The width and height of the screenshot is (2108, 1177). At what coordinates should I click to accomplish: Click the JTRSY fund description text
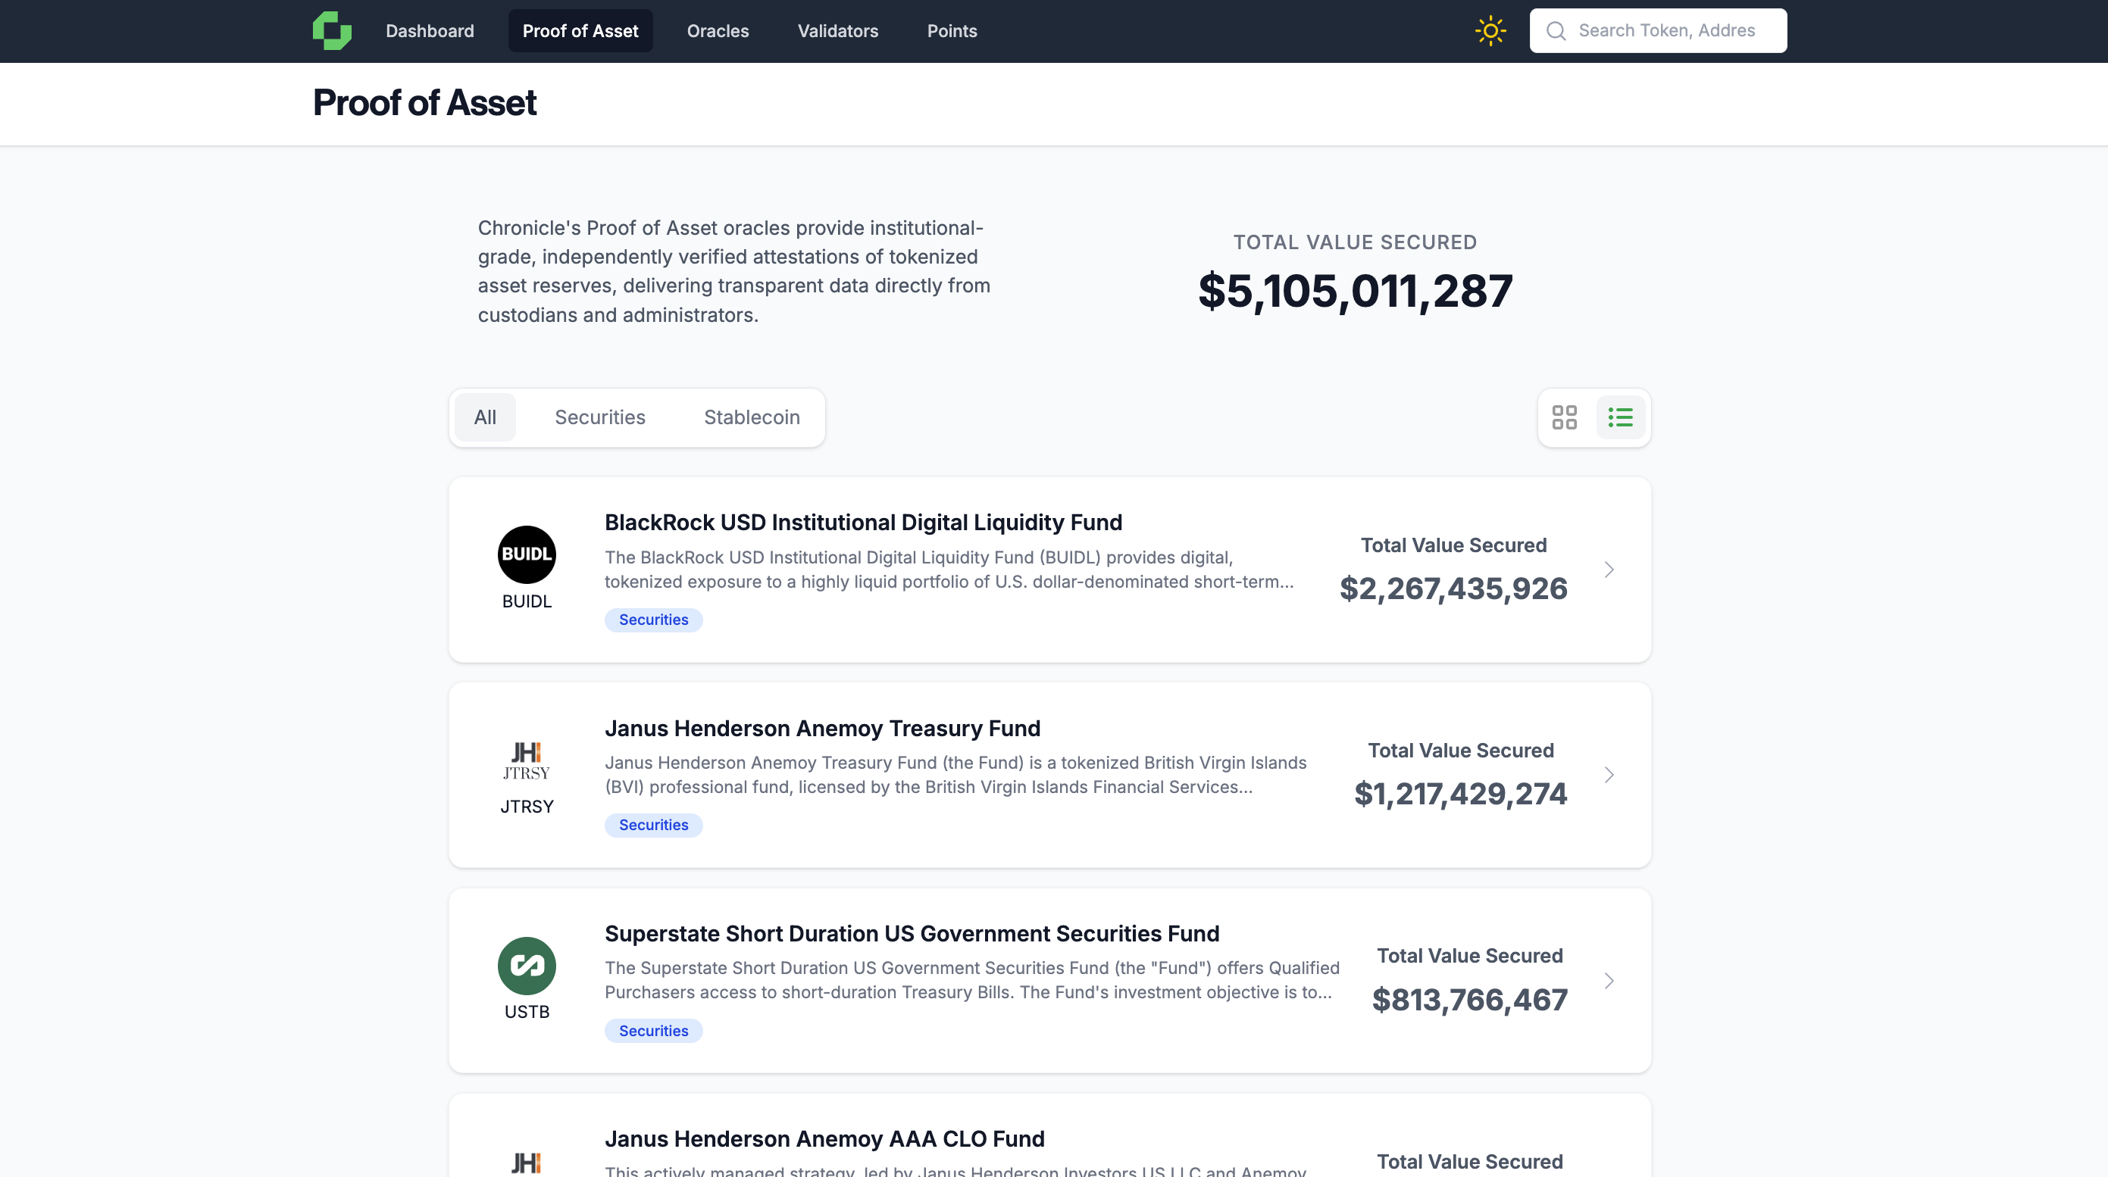[x=955, y=775]
